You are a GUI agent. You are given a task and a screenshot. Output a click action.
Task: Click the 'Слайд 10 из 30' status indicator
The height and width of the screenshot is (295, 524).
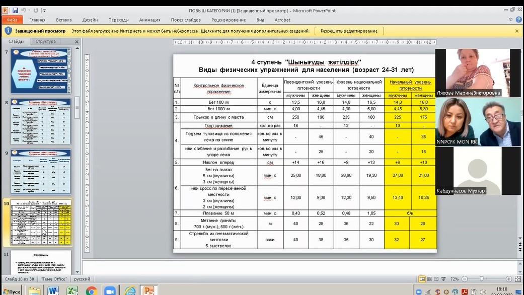pyautogui.click(x=20, y=279)
